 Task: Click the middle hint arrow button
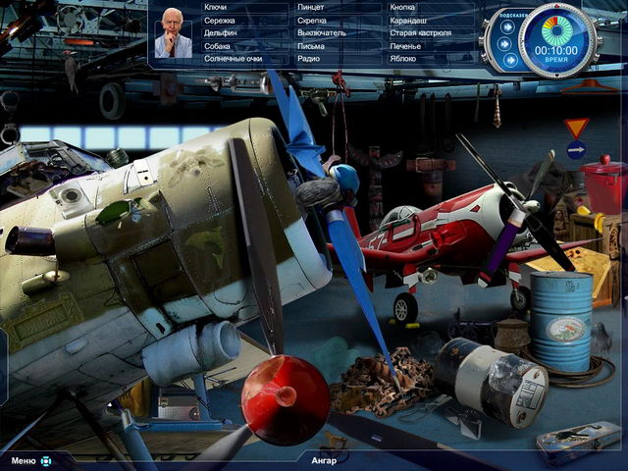coord(506,43)
